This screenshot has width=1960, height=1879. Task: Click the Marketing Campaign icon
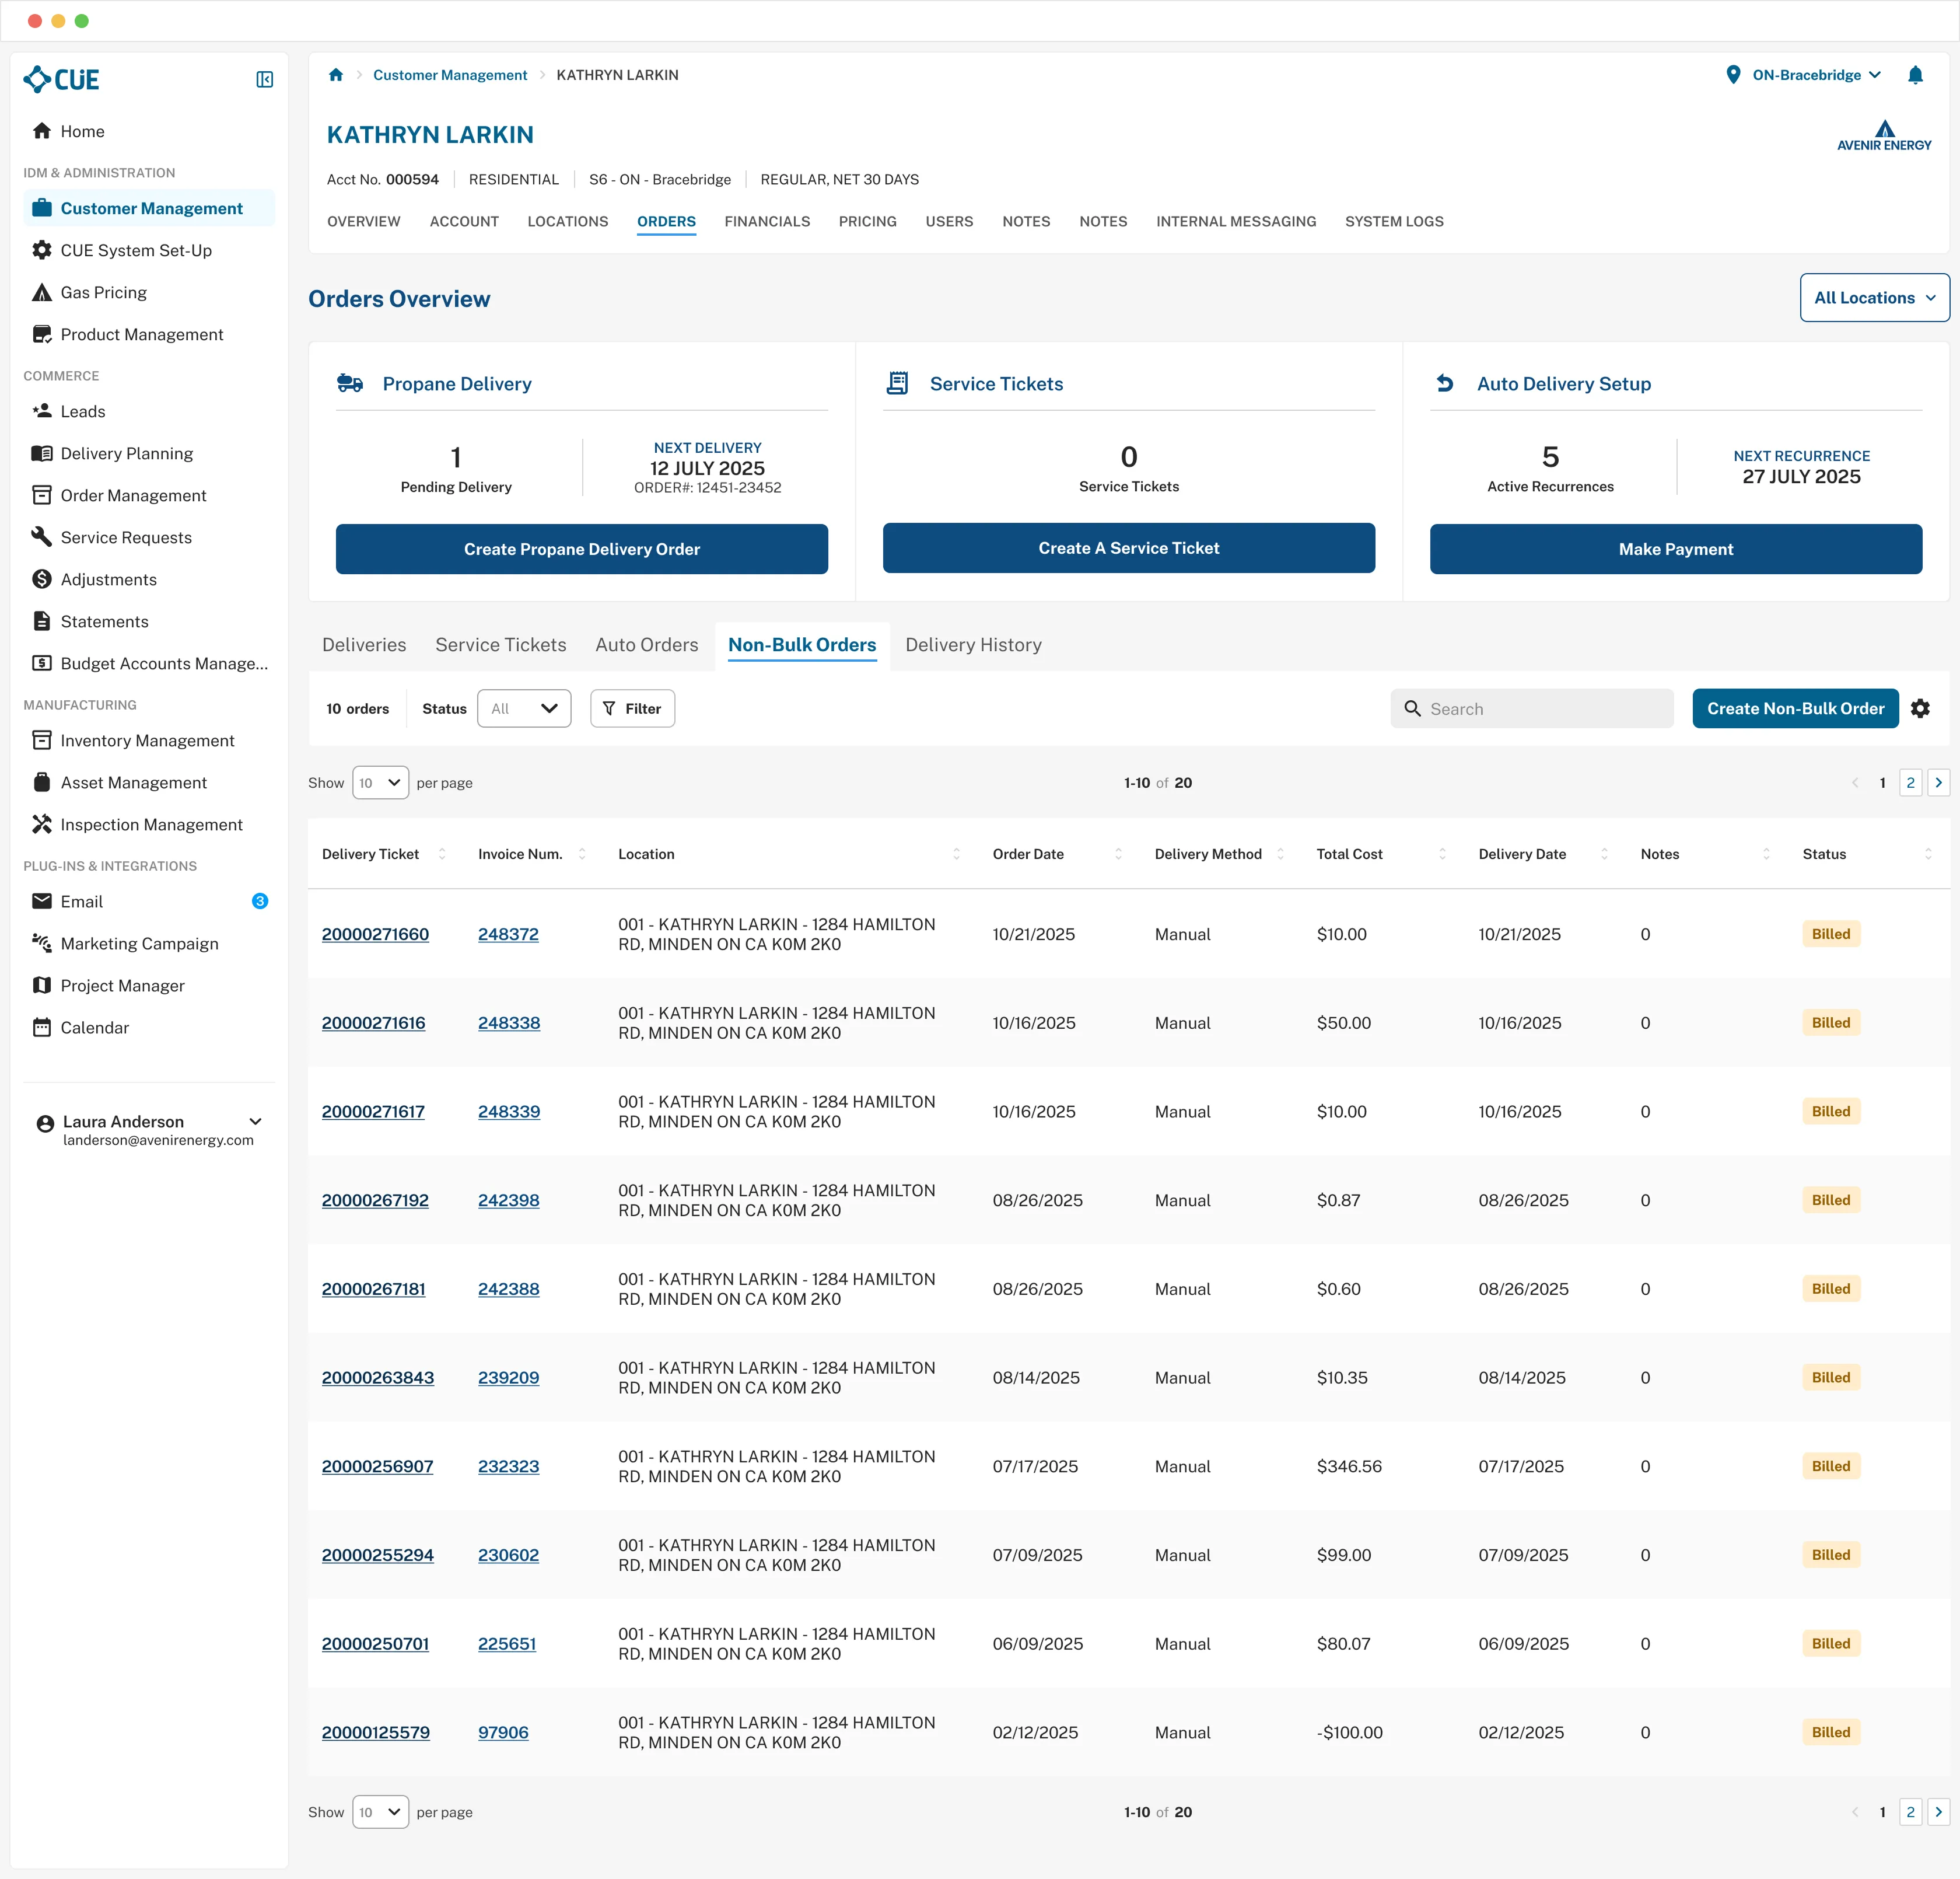(42, 944)
